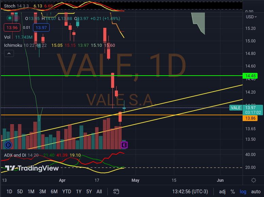Select the 6M time range
The height and width of the screenshot is (197, 264).
coord(54,192)
